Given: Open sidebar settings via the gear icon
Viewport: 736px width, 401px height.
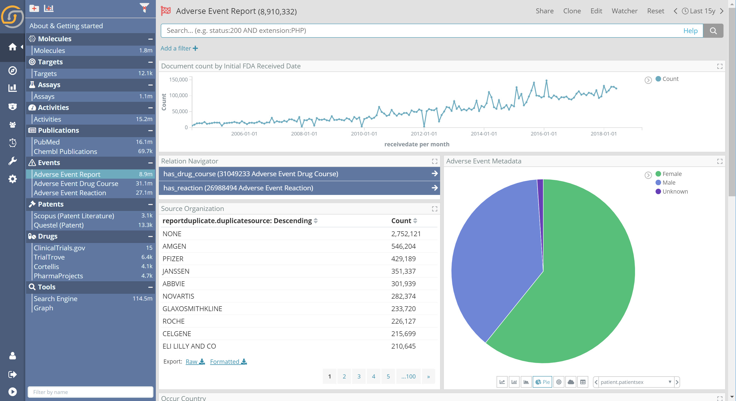Looking at the screenshot, I should click(12, 179).
